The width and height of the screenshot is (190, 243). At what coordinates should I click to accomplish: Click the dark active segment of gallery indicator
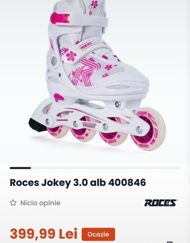(20, 168)
